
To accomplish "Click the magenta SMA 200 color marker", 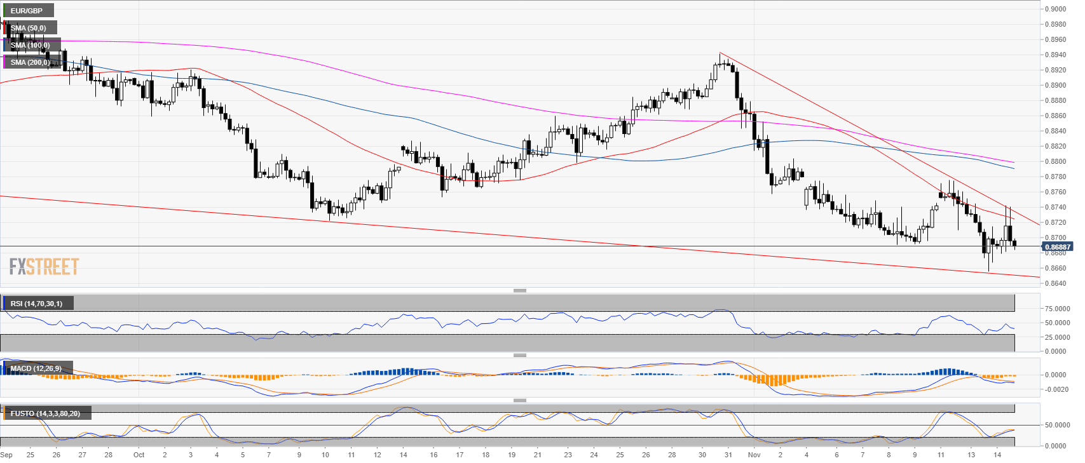I will [4, 62].
